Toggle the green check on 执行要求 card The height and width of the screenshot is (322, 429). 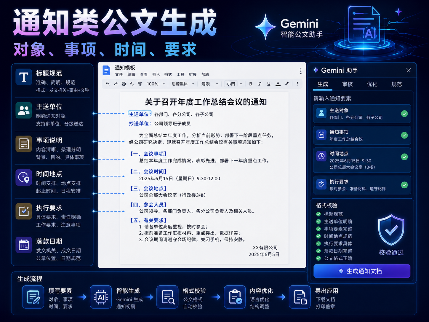point(404,185)
